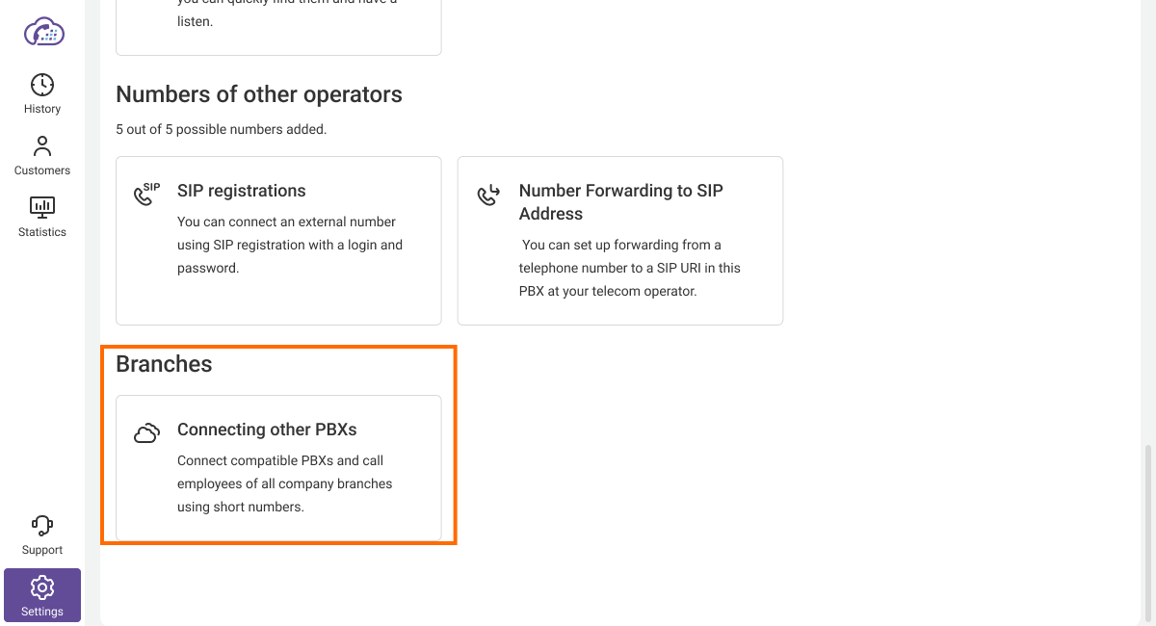Open the Statistics chart icon
The height and width of the screenshot is (626, 1156).
coord(42,207)
